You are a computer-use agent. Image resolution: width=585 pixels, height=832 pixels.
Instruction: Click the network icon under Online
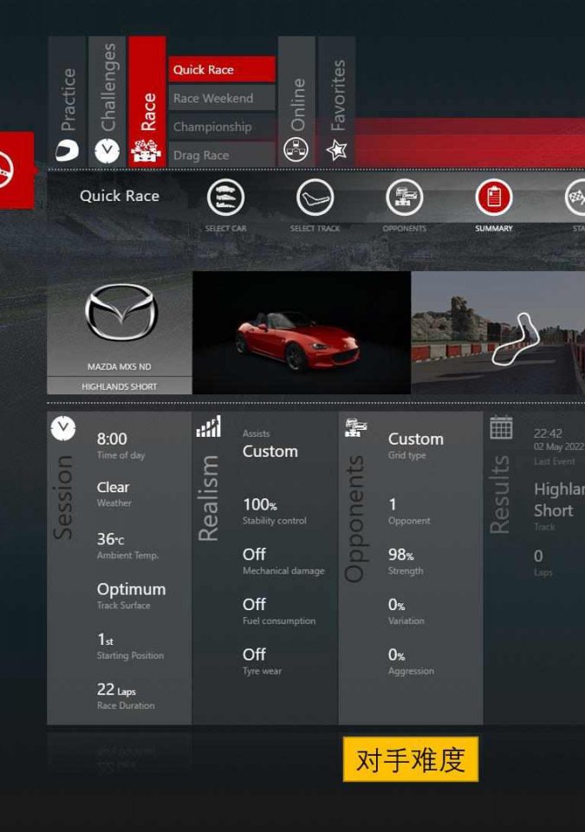(296, 150)
